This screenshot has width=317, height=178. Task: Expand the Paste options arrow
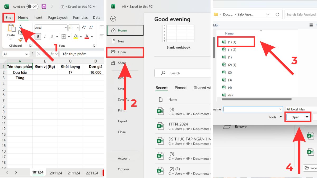[x=11, y=39]
